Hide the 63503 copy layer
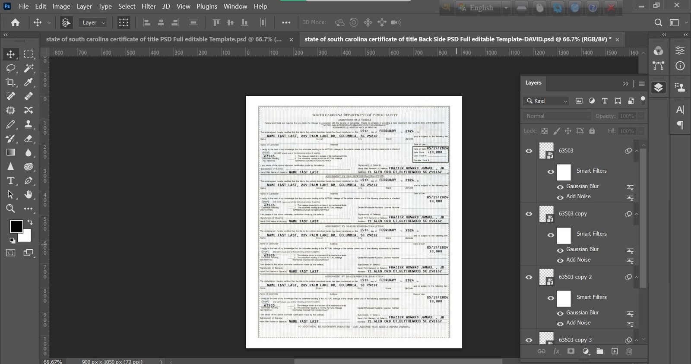 529,214
